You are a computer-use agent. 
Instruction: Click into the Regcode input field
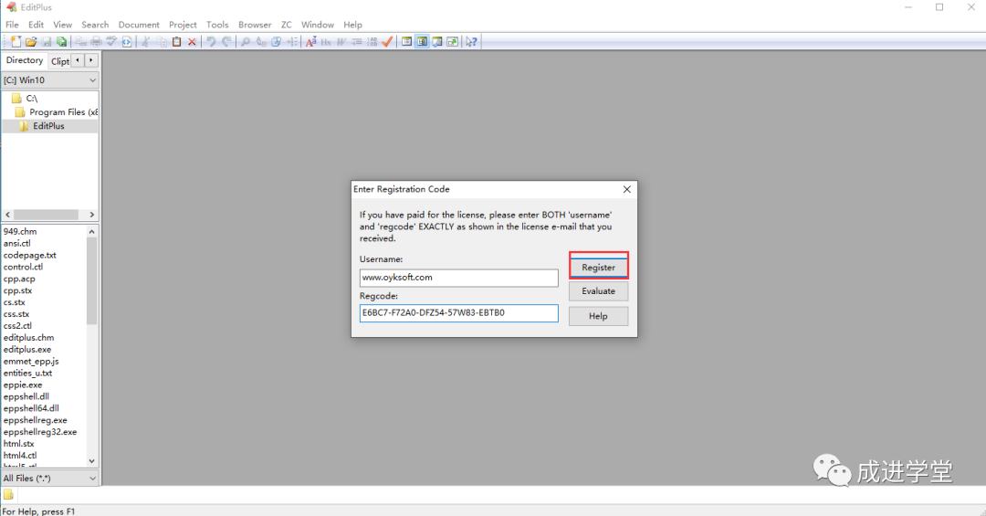(458, 312)
